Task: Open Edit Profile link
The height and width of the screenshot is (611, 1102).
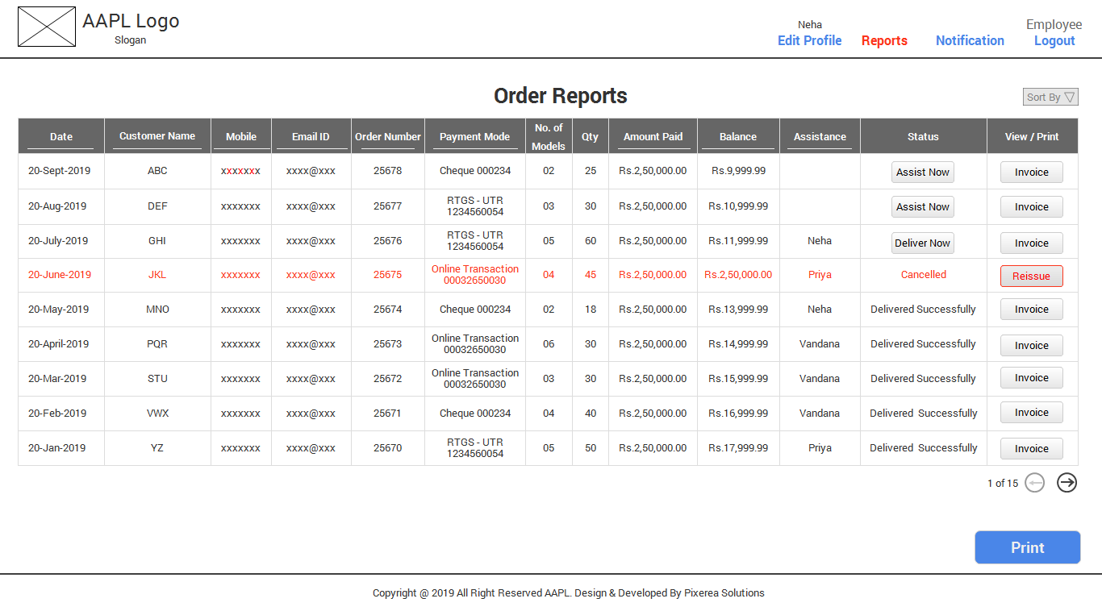Action: (809, 40)
